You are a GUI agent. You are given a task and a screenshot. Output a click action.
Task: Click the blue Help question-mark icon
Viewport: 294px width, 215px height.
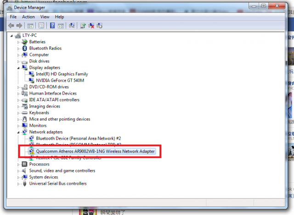[52, 25]
